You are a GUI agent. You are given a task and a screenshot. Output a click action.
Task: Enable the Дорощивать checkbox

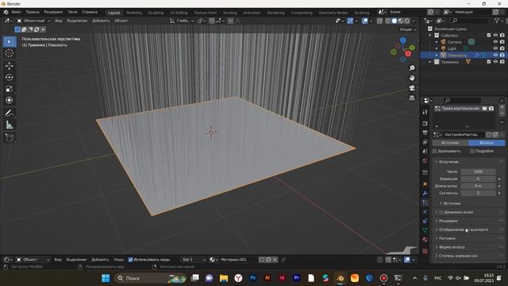coord(435,151)
